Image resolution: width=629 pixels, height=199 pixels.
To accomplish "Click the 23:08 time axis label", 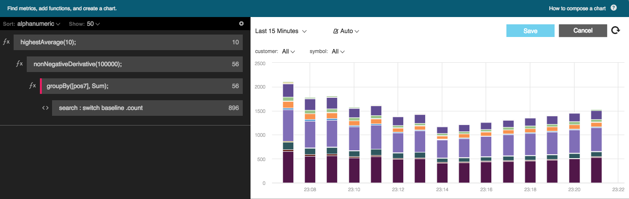I will [x=310, y=189].
